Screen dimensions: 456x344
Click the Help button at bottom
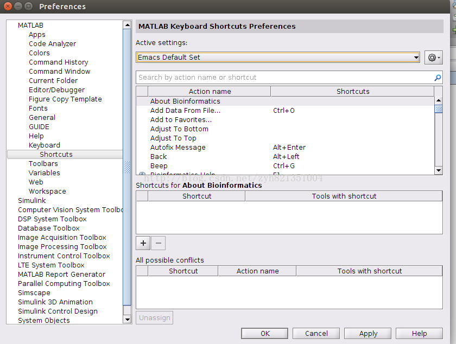[x=419, y=333]
